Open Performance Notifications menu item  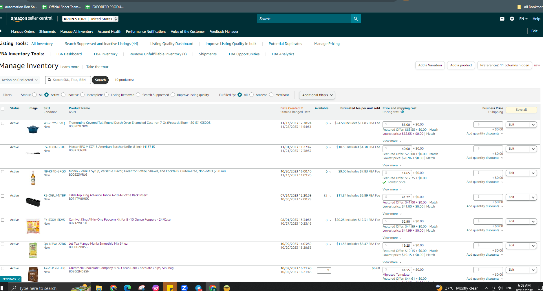tap(146, 32)
